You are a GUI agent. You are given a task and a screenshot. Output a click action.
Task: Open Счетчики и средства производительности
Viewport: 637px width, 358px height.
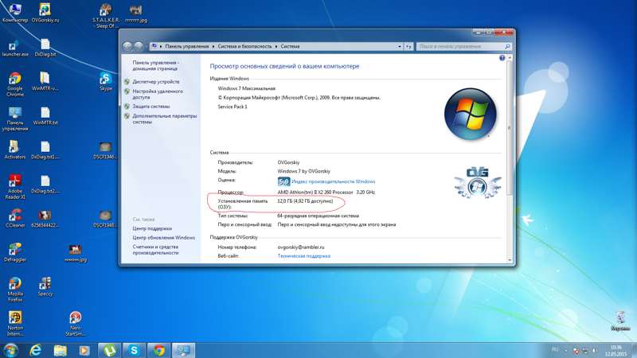point(155,250)
